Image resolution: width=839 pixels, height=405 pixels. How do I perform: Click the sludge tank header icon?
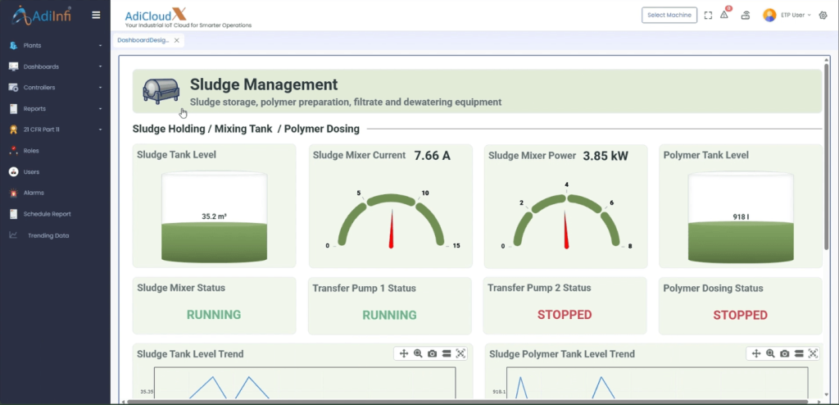[x=161, y=90]
